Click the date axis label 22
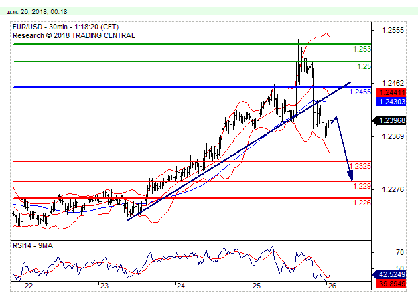Screen dimensions: 418x301 28,286
